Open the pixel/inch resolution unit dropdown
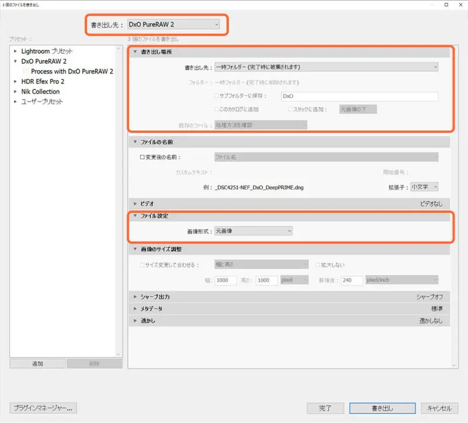 tap(402, 280)
